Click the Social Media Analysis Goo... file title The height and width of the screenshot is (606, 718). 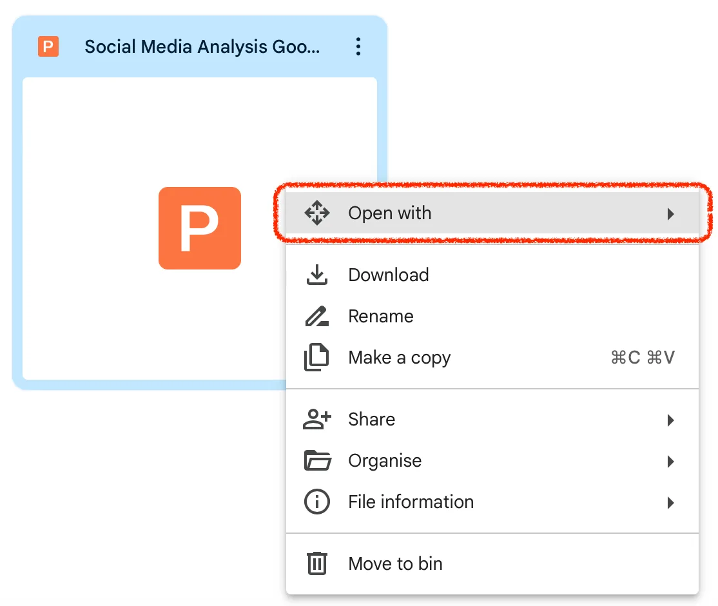pyautogui.click(x=202, y=46)
